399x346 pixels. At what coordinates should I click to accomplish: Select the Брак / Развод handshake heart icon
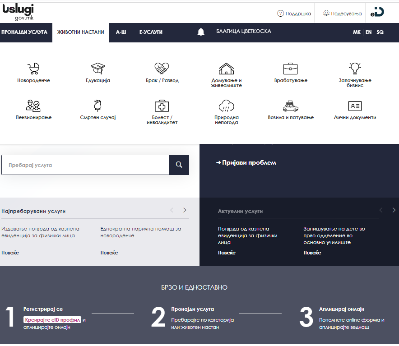(162, 69)
